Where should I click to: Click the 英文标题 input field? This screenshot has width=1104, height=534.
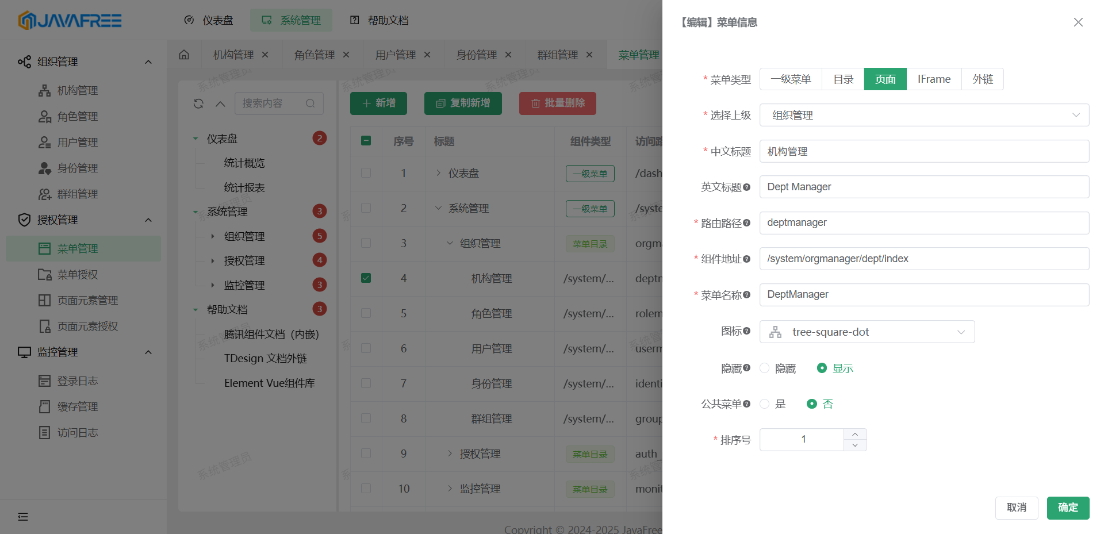[923, 187]
